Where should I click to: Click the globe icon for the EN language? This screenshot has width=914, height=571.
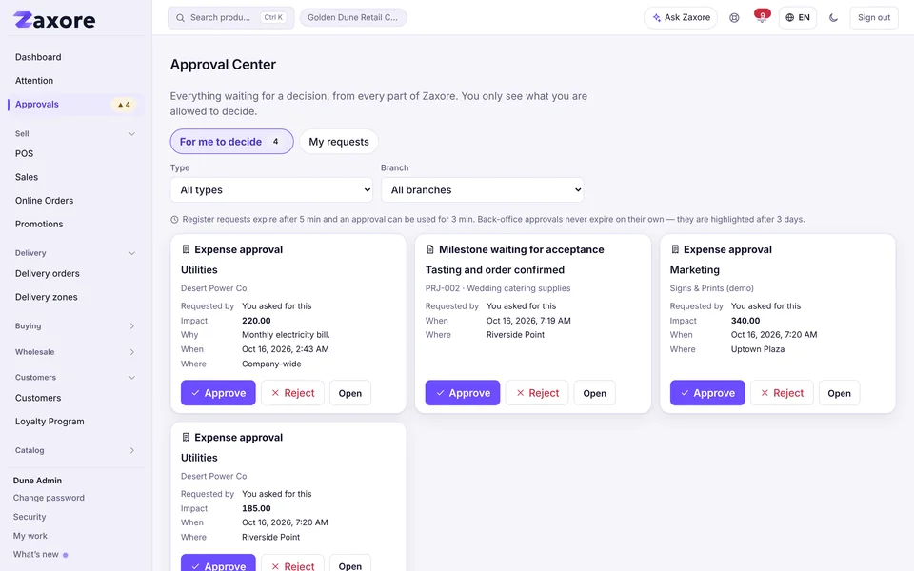(790, 17)
